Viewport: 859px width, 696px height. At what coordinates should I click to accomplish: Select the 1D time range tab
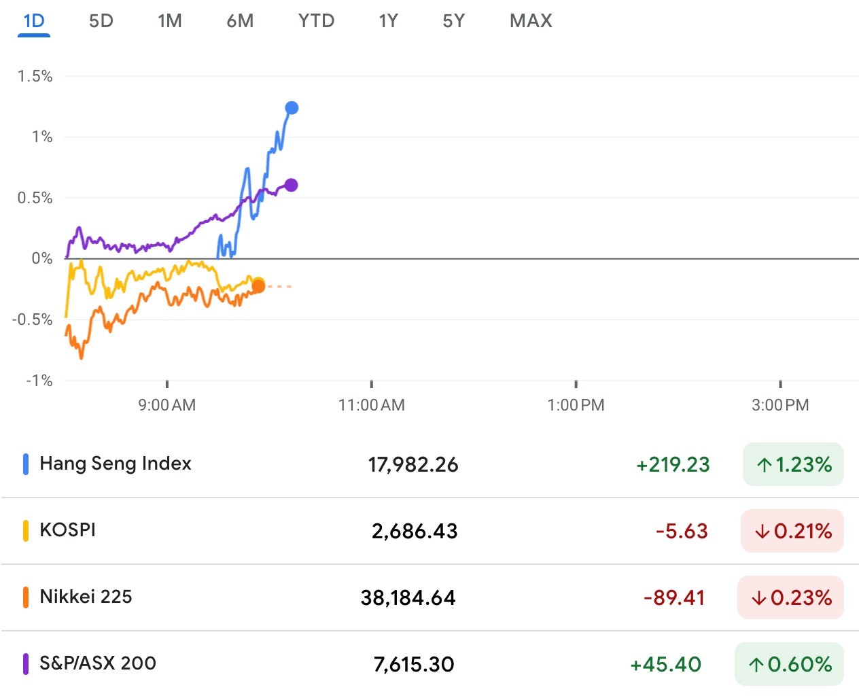[34, 21]
